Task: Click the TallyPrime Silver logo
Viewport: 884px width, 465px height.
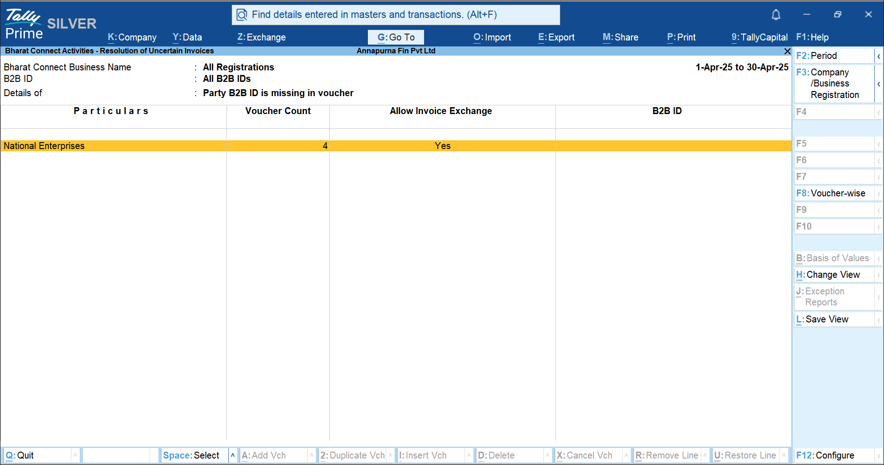Action: click(x=50, y=24)
